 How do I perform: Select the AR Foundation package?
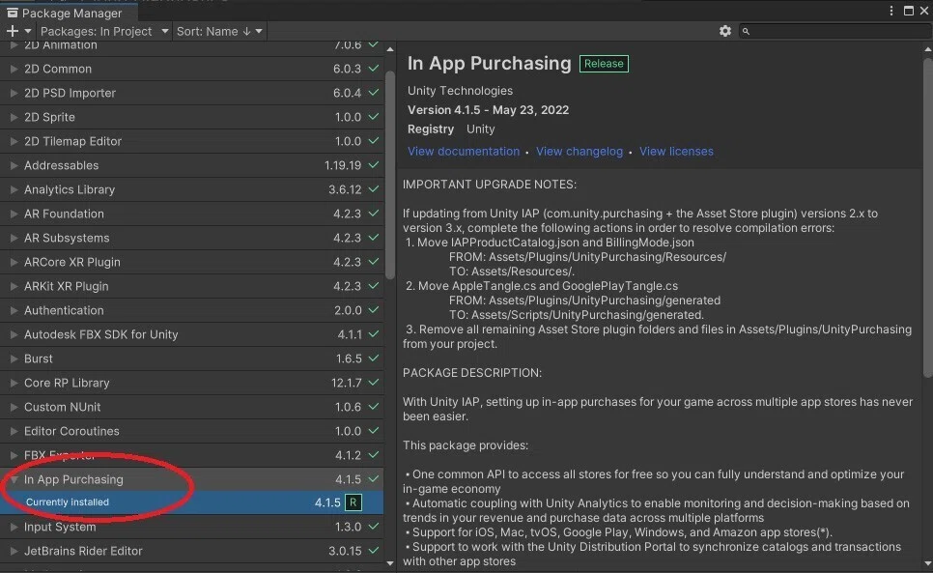click(191, 214)
